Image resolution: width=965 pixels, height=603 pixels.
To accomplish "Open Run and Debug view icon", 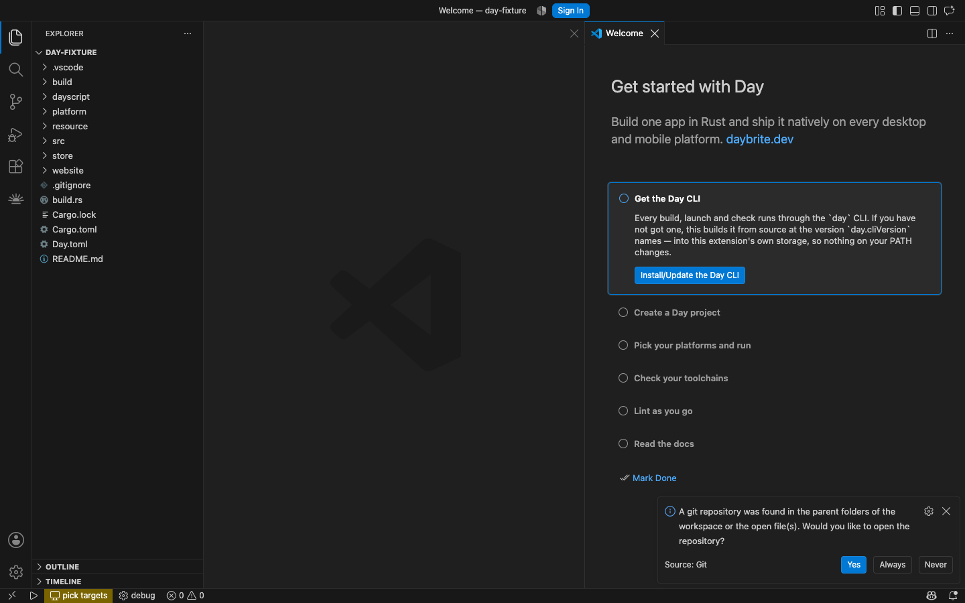I will tap(16, 134).
